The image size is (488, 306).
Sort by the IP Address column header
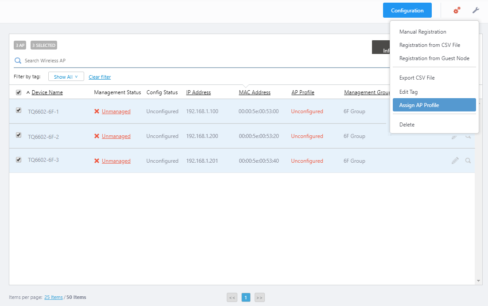click(x=198, y=92)
